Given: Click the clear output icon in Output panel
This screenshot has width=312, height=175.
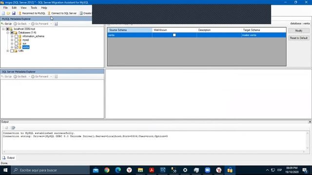Looking at the screenshot, I should pos(6,128).
